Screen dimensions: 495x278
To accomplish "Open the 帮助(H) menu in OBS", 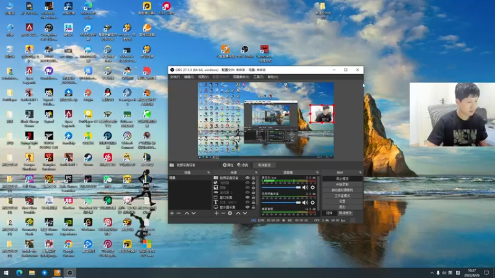I will coord(273,77).
